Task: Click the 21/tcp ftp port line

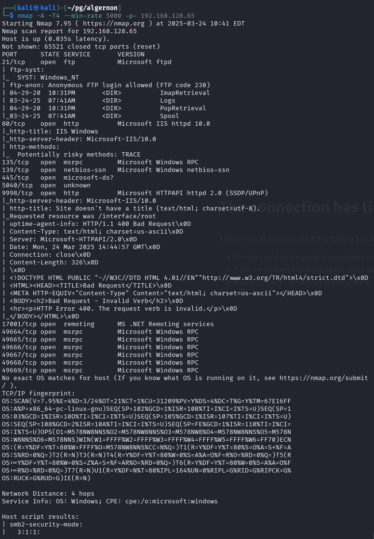Action: click(x=87, y=62)
